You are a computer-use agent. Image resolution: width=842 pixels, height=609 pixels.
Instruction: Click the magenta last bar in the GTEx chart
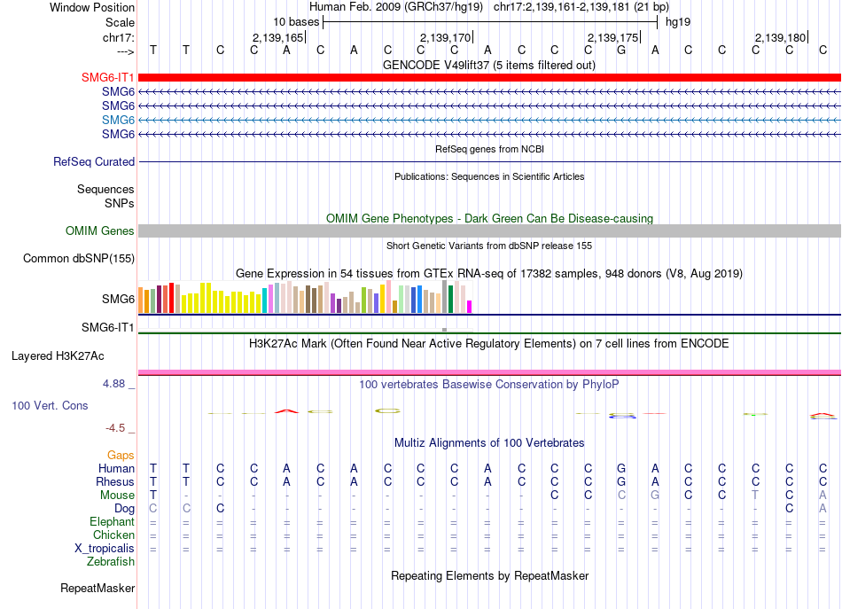(469, 307)
